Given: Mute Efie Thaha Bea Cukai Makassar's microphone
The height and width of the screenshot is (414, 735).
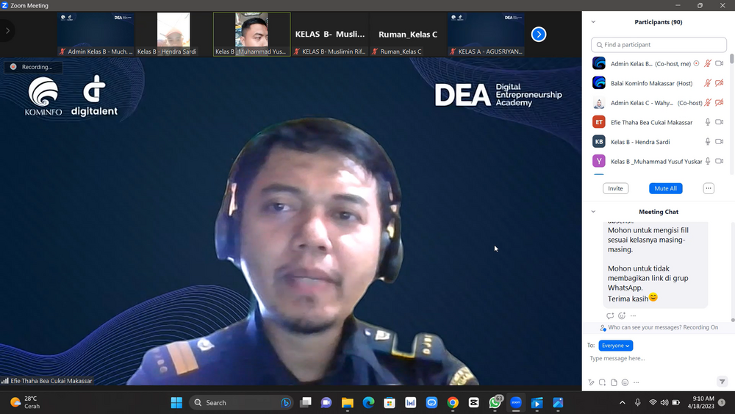Looking at the screenshot, I should (708, 122).
